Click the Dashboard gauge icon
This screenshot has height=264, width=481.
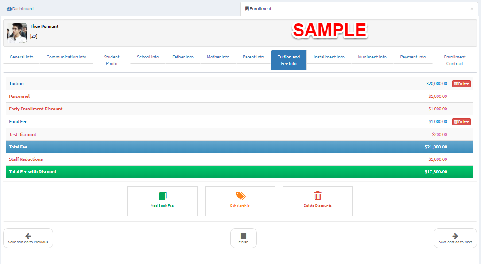tap(9, 9)
